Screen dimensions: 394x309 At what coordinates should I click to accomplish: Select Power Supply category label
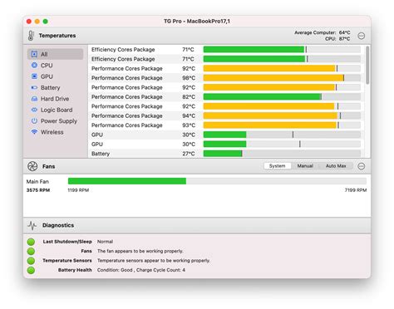click(59, 121)
